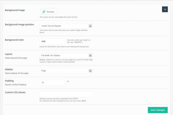The image size is (173, 115).
Task: Click the Sidebar field label
Action: pos(9,69)
